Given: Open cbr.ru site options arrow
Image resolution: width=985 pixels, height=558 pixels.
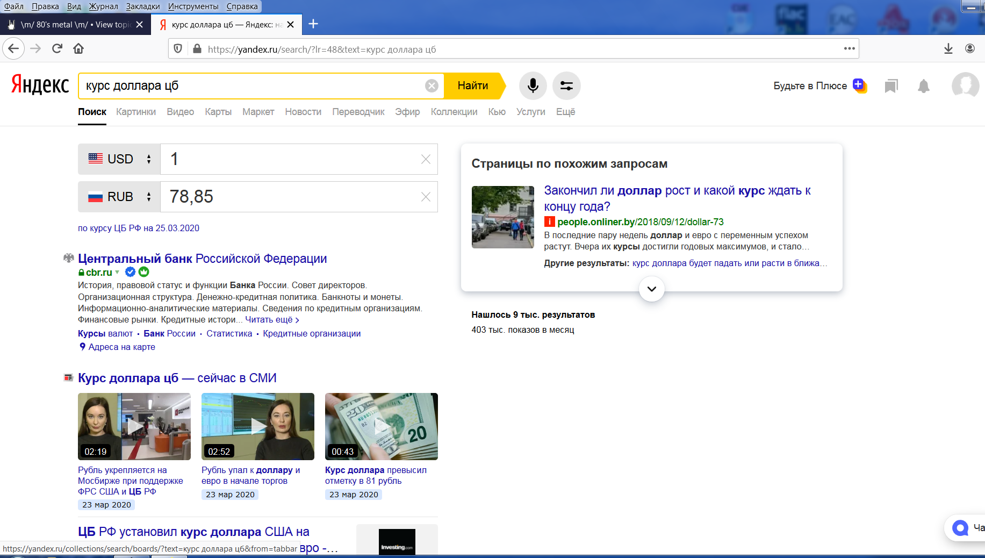Looking at the screenshot, I should pos(117,272).
